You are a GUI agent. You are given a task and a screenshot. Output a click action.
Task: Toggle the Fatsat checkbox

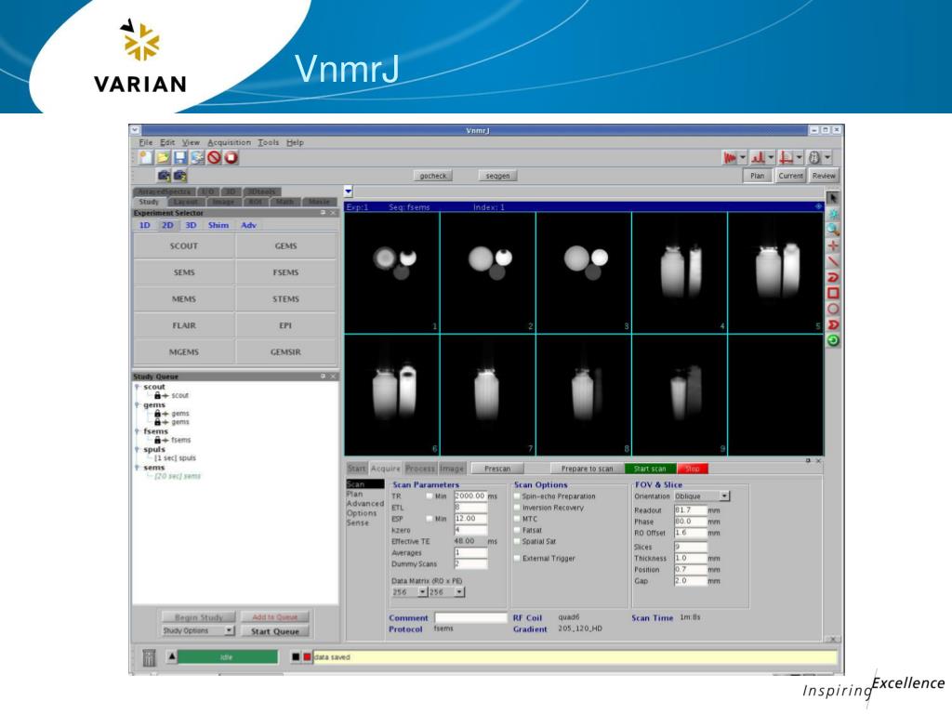pyautogui.click(x=517, y=530)
